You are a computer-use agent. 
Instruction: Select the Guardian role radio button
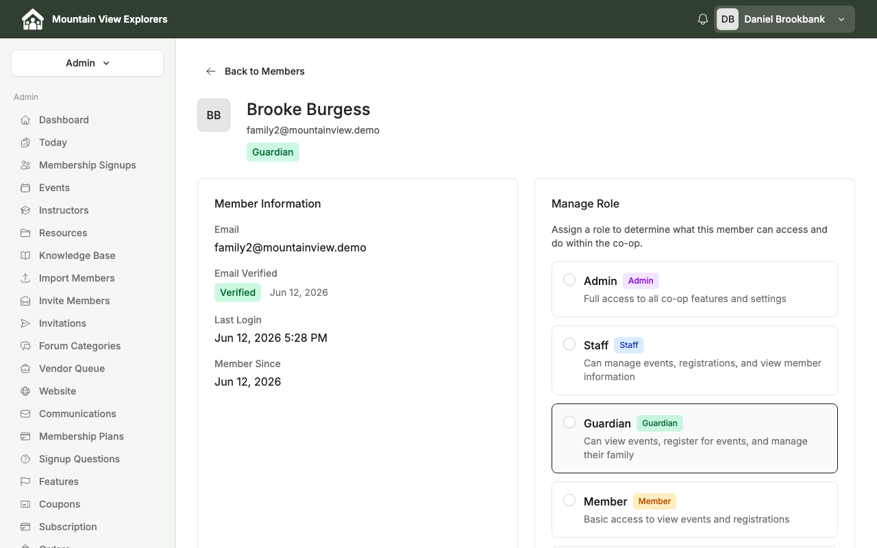pos(569,422)
